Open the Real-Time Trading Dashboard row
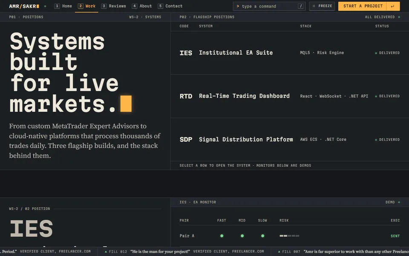 [290, 96]
